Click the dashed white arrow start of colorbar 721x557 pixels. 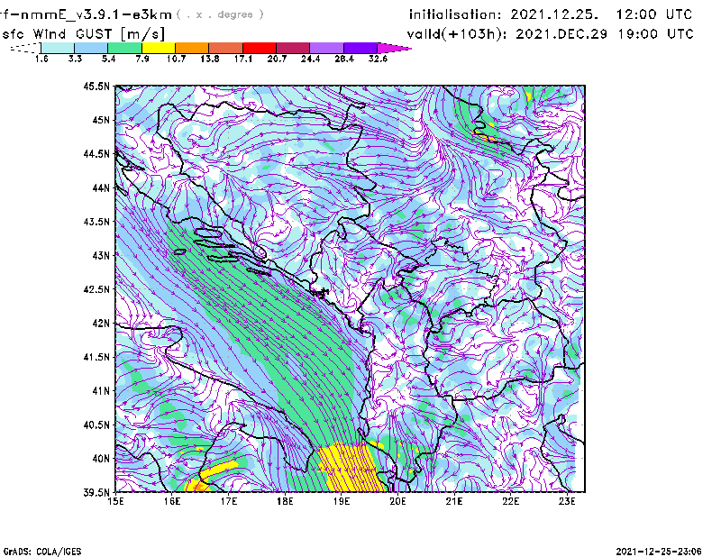tap(25, 48)
